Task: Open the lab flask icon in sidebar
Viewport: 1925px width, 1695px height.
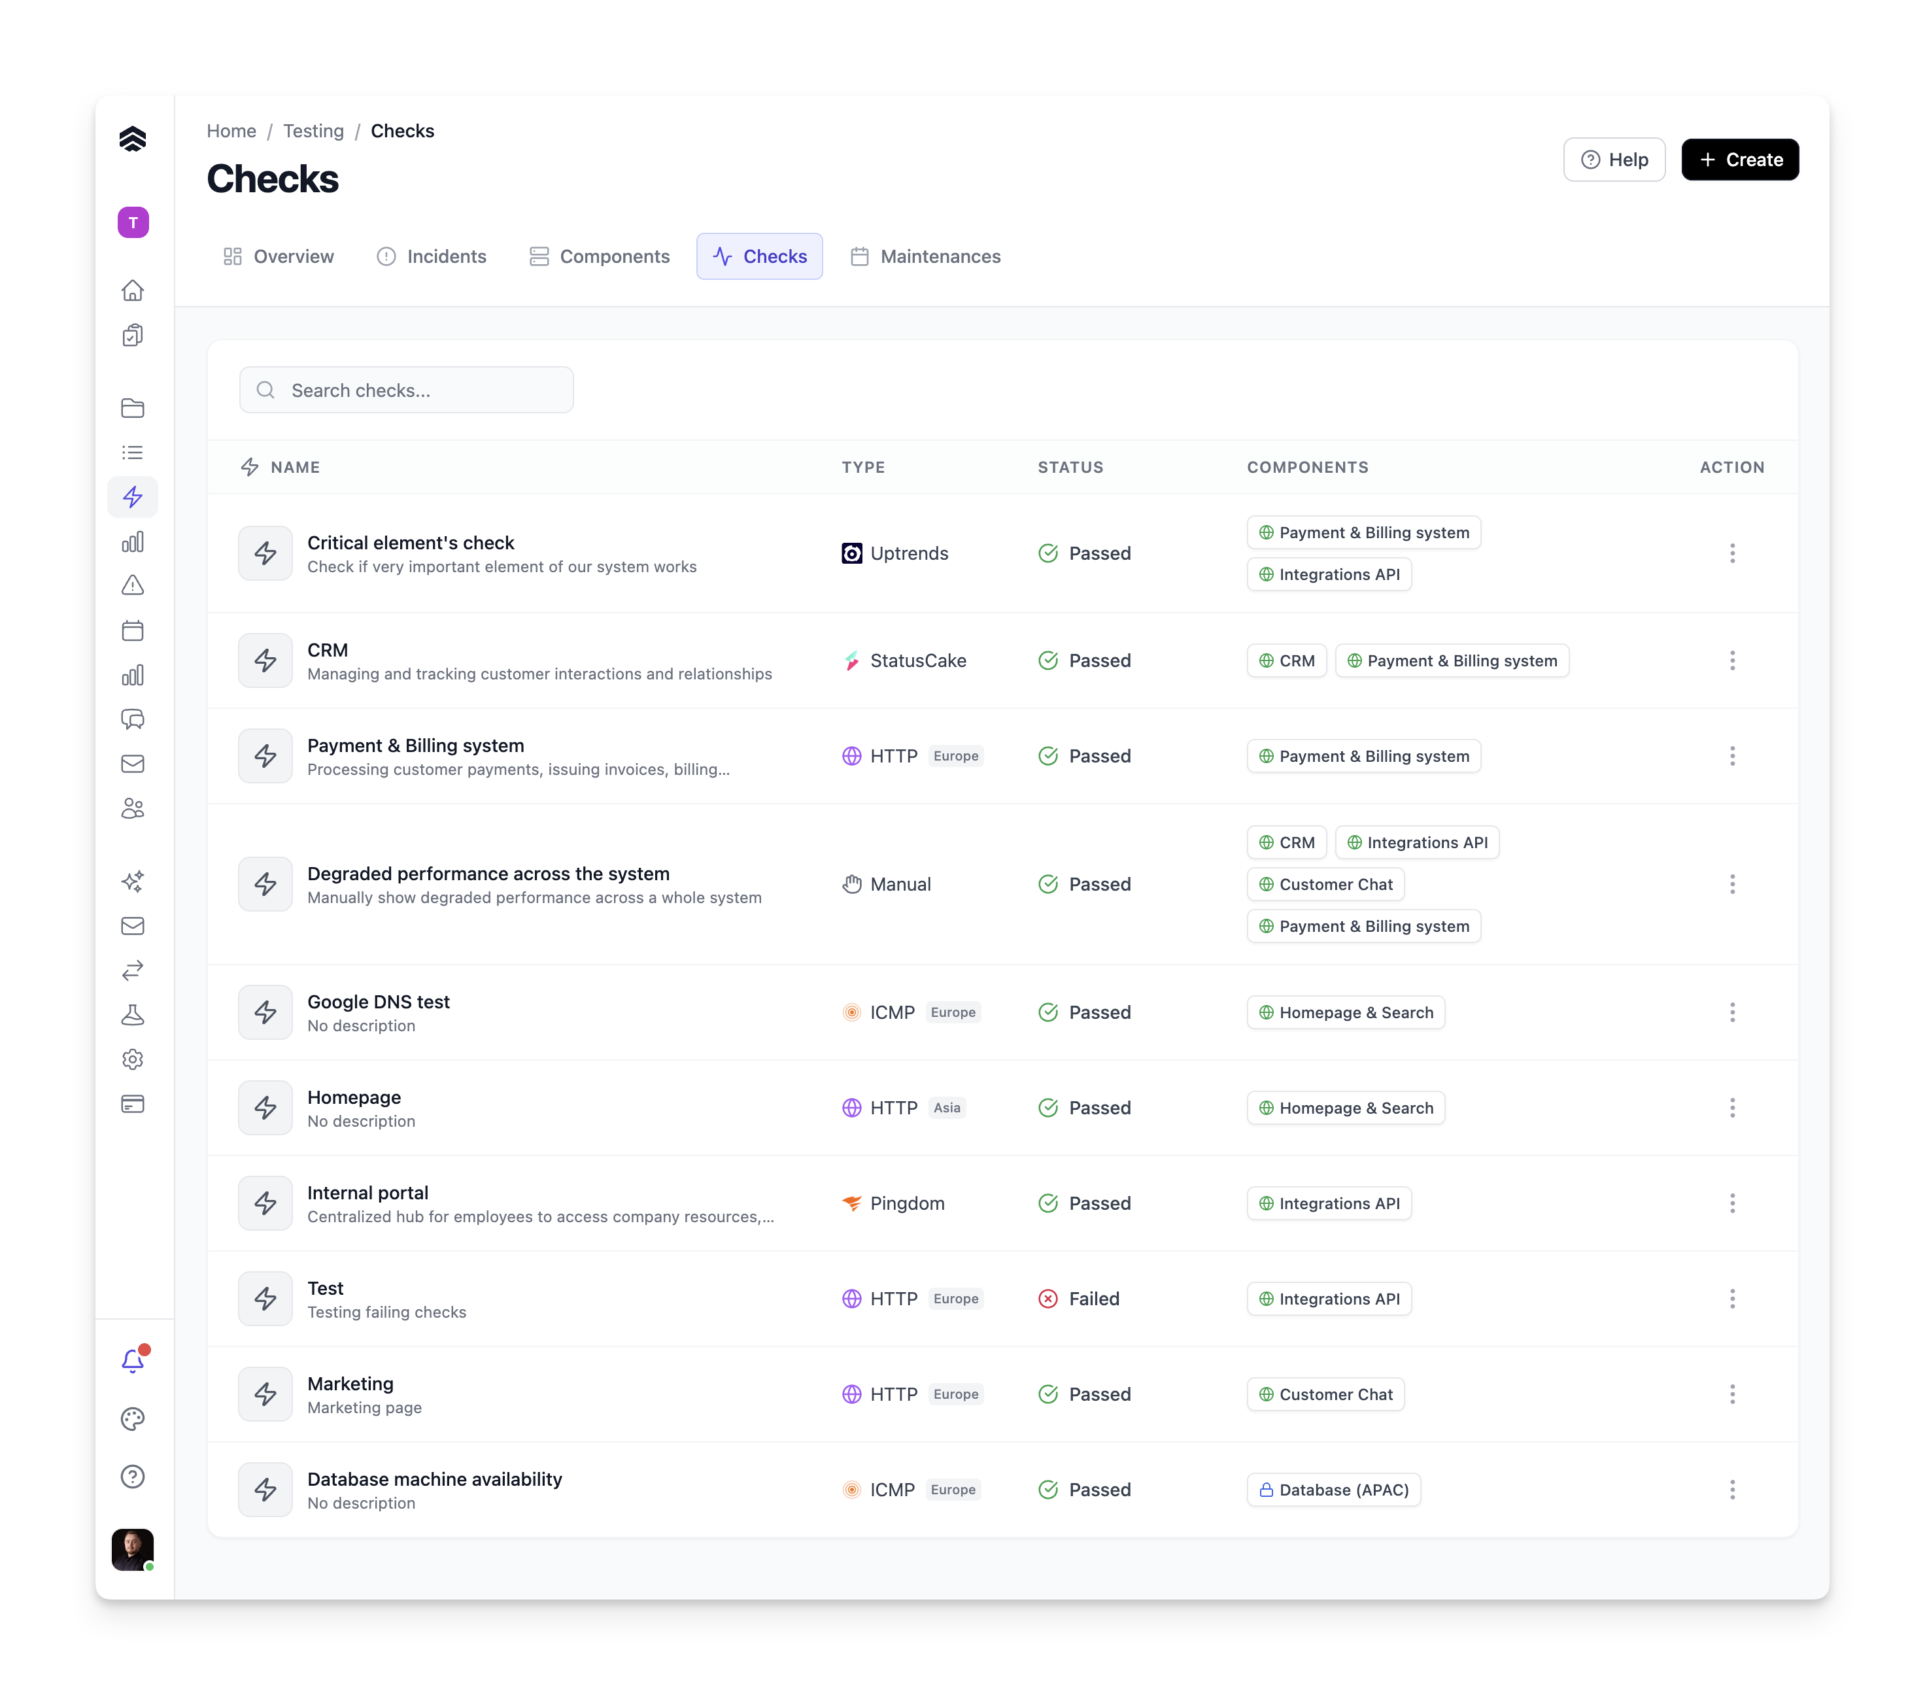Action: click(x=133, y=1014)
